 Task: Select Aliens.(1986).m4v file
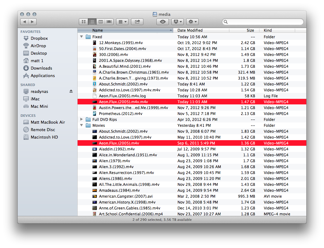[192, 178]
